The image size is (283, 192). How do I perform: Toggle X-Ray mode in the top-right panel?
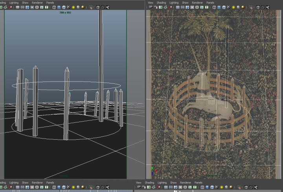(258, 7)
